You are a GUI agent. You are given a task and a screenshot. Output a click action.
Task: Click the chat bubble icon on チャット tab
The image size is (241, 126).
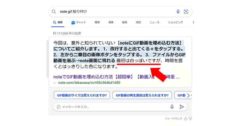(x=73, y=23)
